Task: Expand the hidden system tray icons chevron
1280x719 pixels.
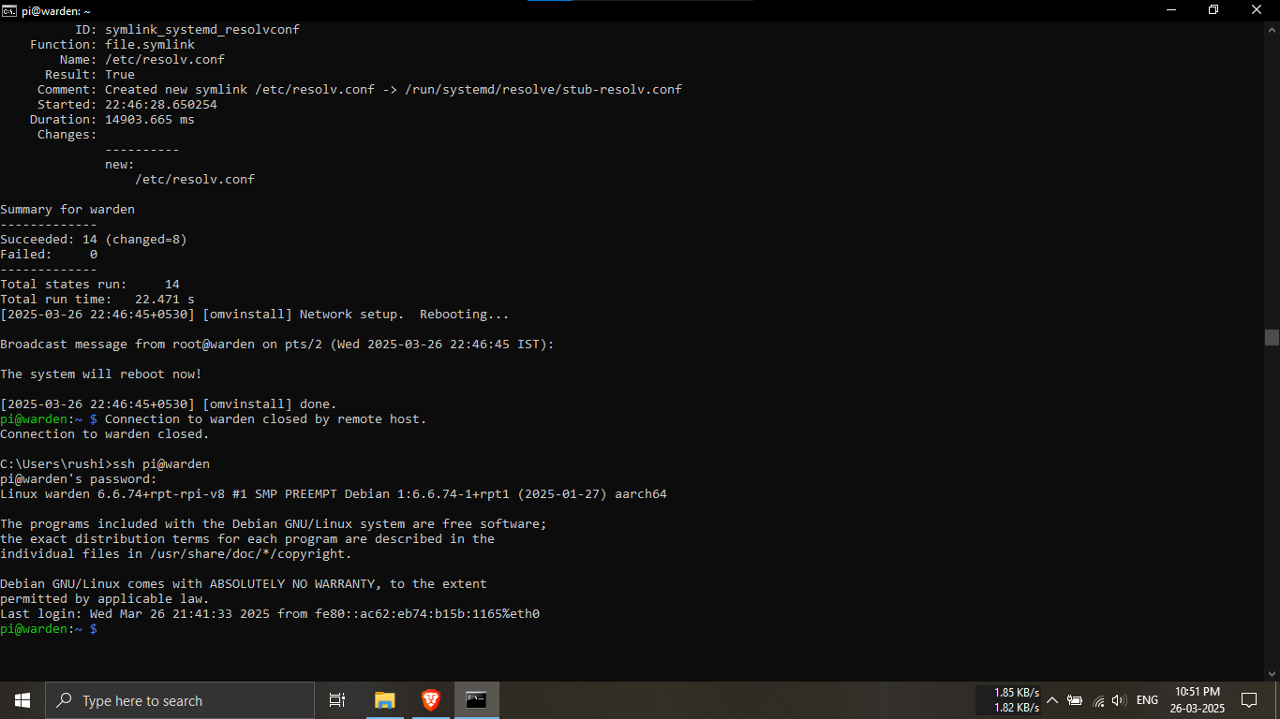Action: pyautogui.click(x=1052, y=700)
